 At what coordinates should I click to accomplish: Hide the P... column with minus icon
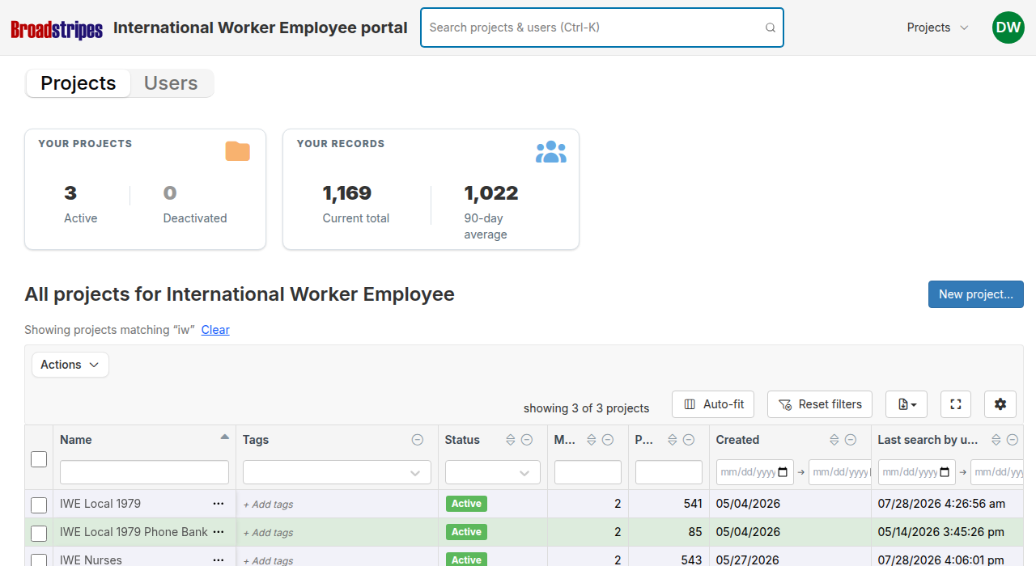point(689,440)
